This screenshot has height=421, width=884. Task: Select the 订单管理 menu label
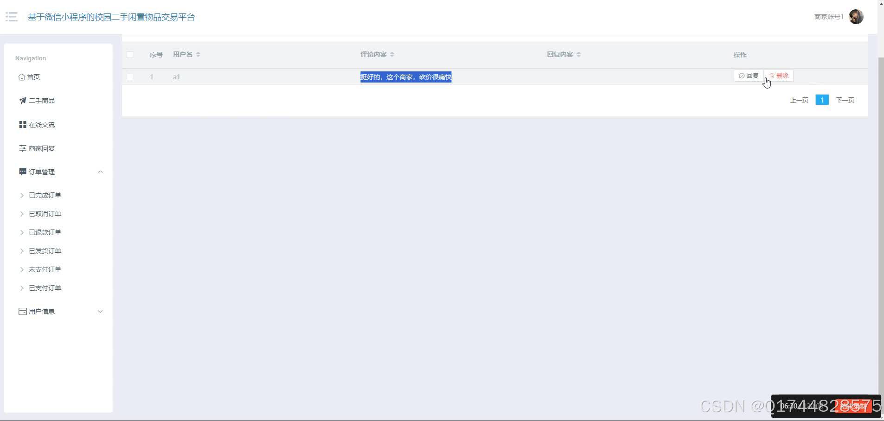42,172
